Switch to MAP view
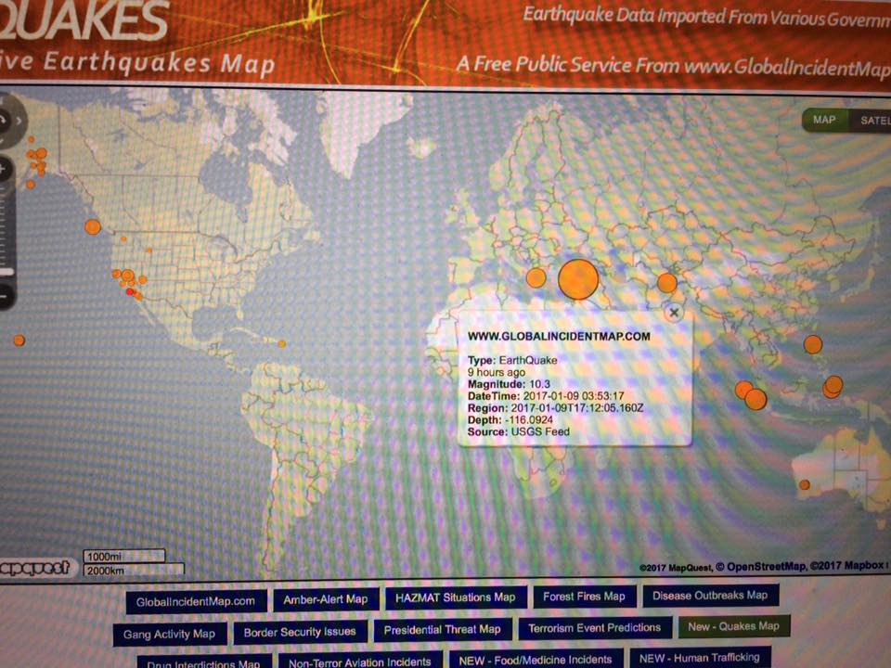The height and width of the screenshot is (668, 891). [824, 120]
